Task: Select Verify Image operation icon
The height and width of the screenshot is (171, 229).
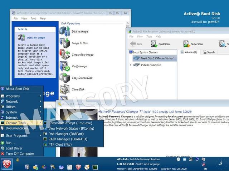Action: [65, 66]
